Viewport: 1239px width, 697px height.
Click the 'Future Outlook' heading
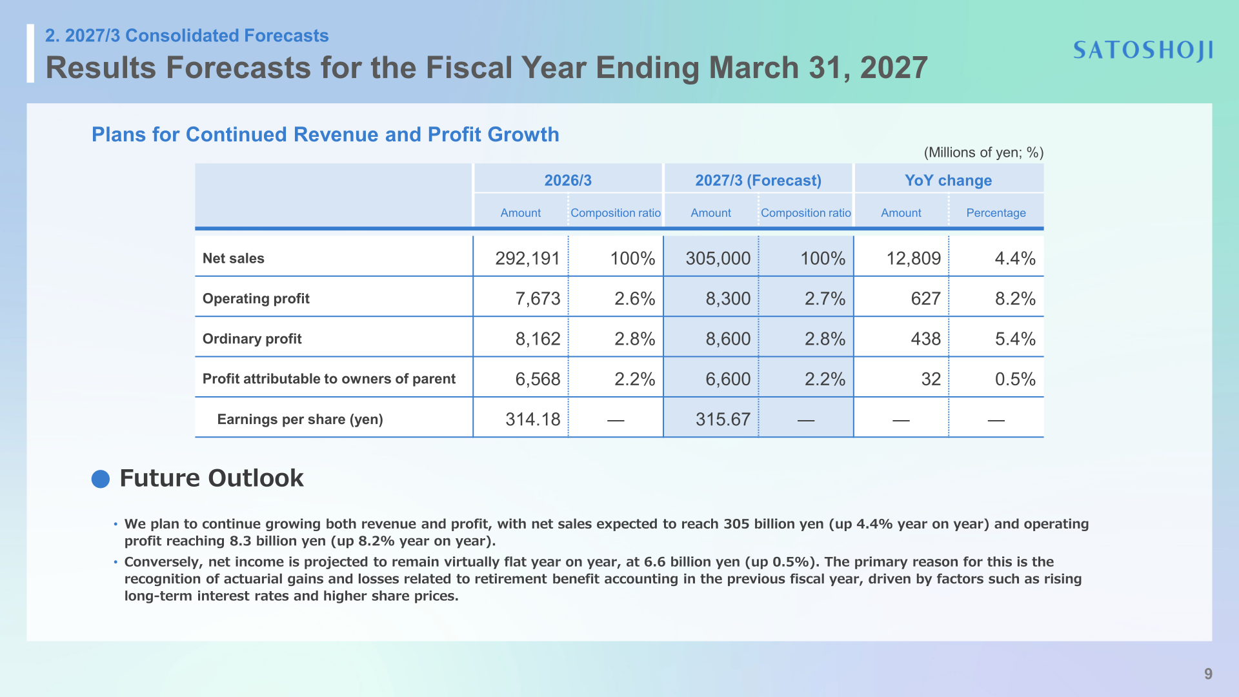[211, 478]
